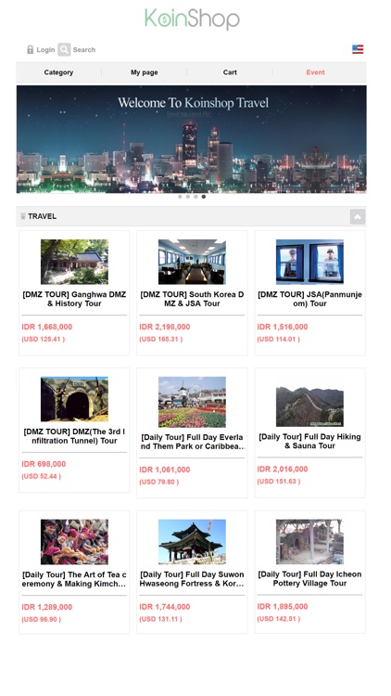Viewport: 391px width, 696px height.
Task: Select the fourth banner carousel dot
Action: pos(204,197)
